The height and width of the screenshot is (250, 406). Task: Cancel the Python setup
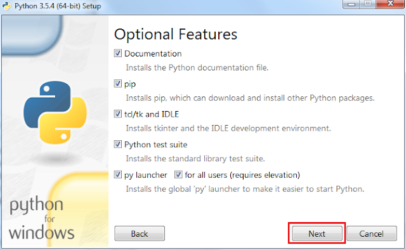372,234
